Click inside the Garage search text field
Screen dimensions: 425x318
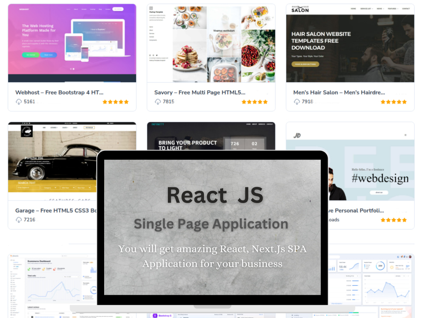(28, 188)
